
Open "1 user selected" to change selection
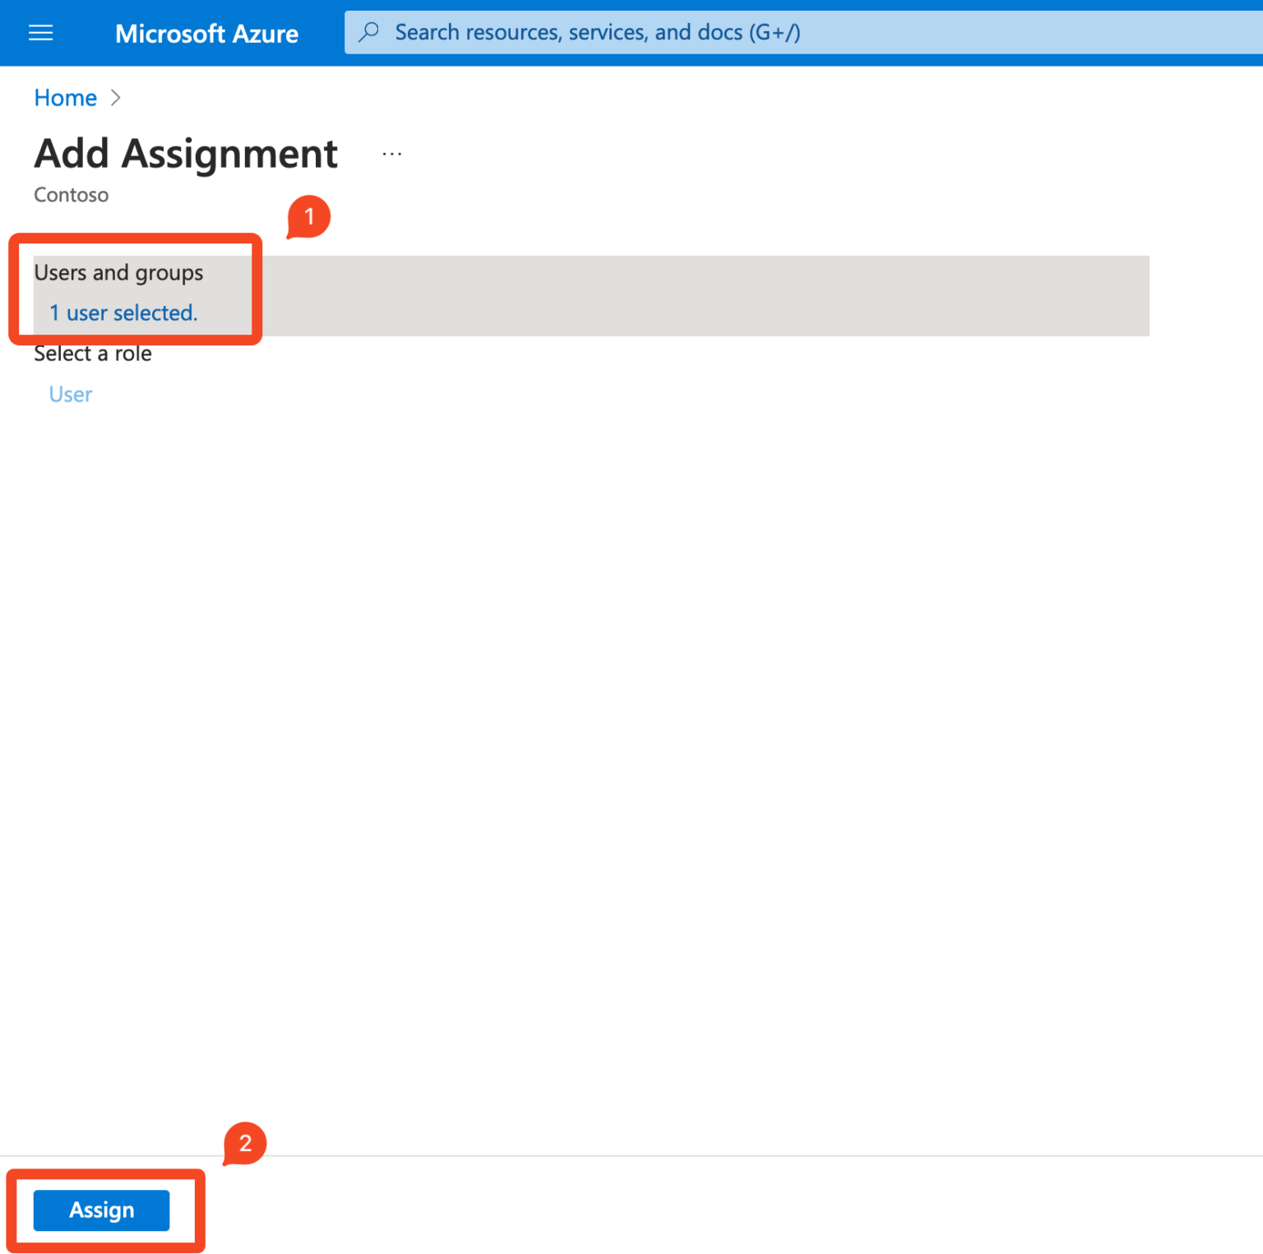point(123,312)
